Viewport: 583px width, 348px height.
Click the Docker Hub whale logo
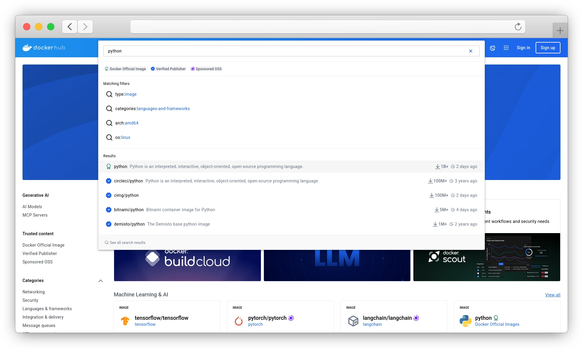[x=27, y=47]
